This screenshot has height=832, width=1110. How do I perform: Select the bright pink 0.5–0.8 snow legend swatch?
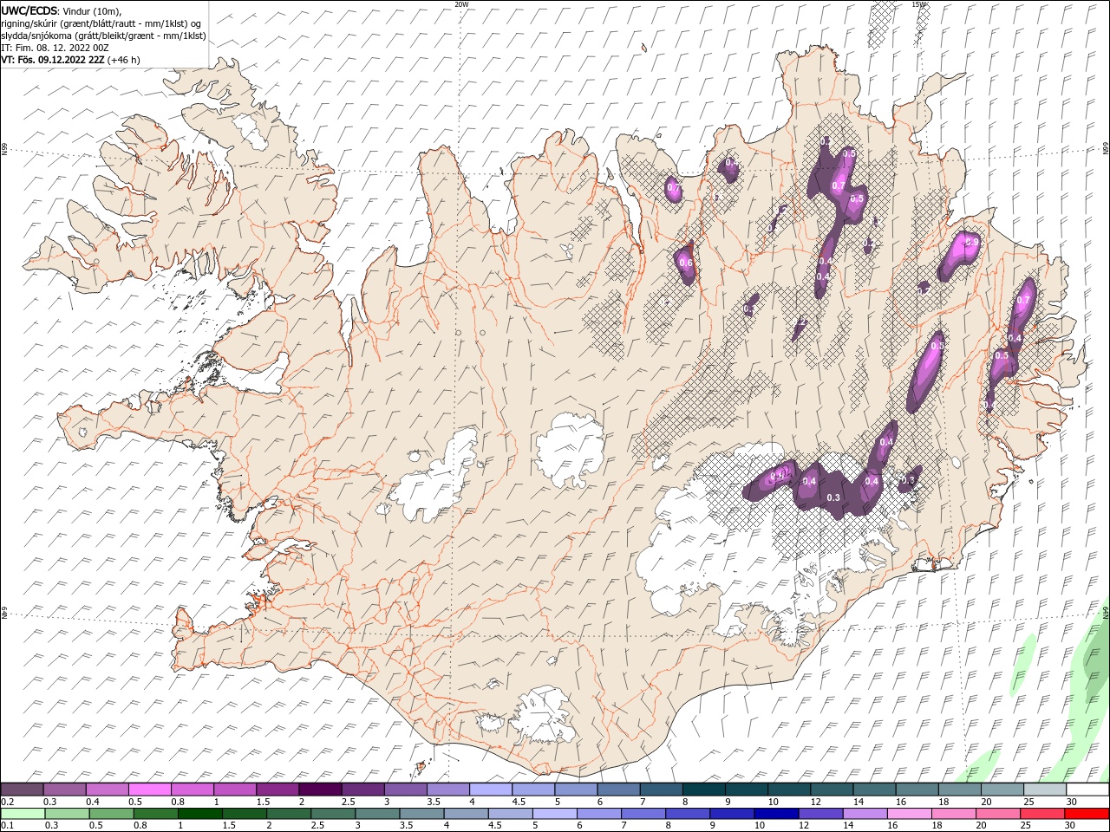pyautogui.click(x=150, y=790)
